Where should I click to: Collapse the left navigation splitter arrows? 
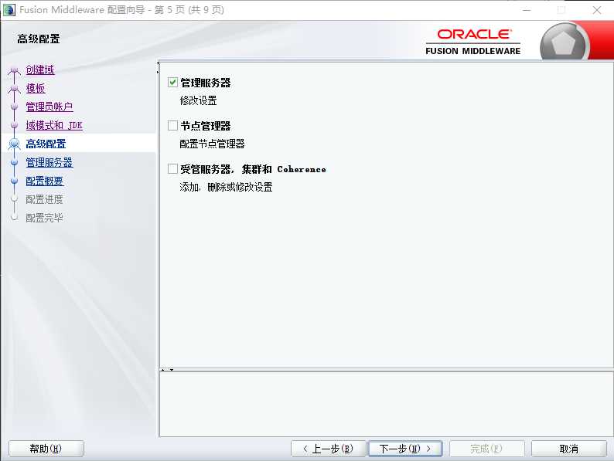[x=158, y=67]
